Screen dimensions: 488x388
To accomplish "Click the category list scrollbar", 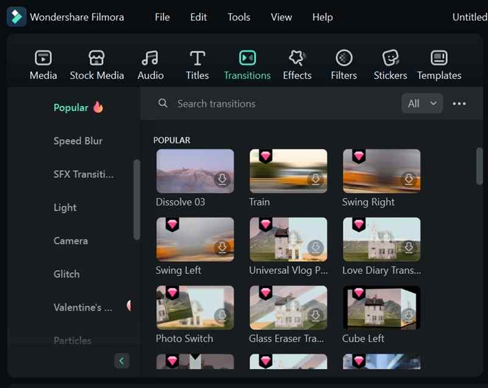I will pyautogui.click(x=137, y=199).
